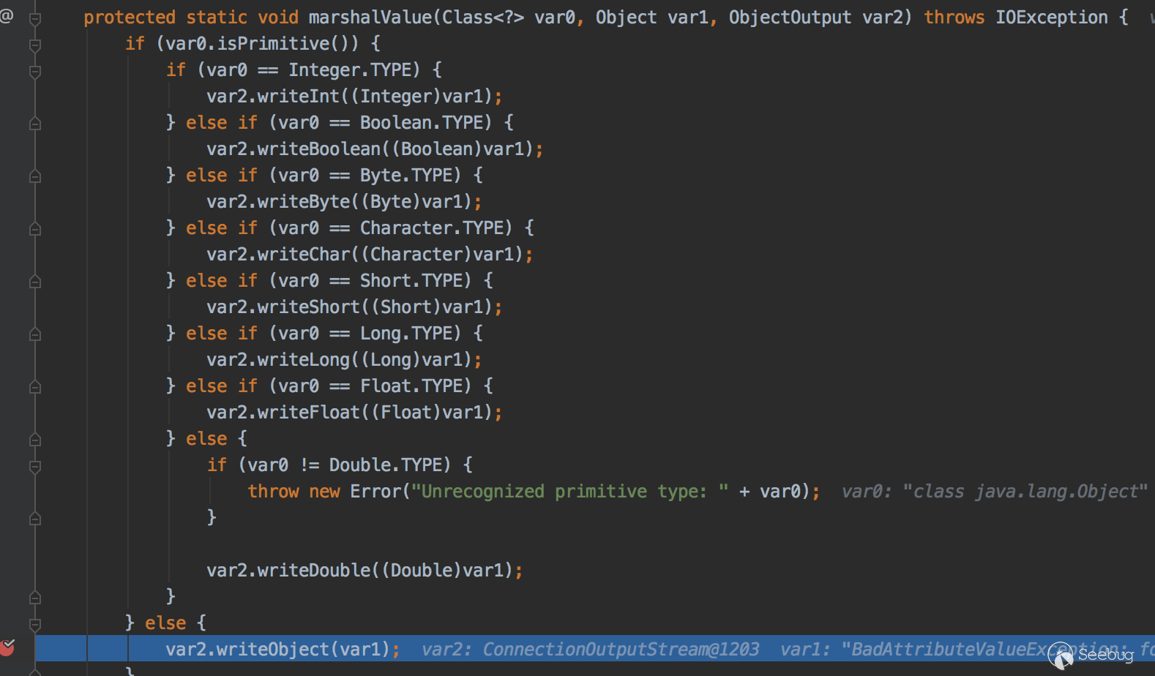Click the ConnectionOutputStream@1203 inline hint
This screenshot has width=1155, height=676.
(620, 649)
